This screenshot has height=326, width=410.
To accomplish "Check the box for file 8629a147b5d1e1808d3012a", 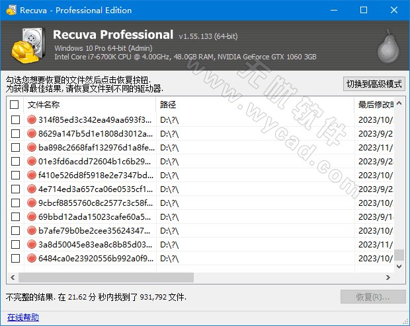I will tap(15, 134).
